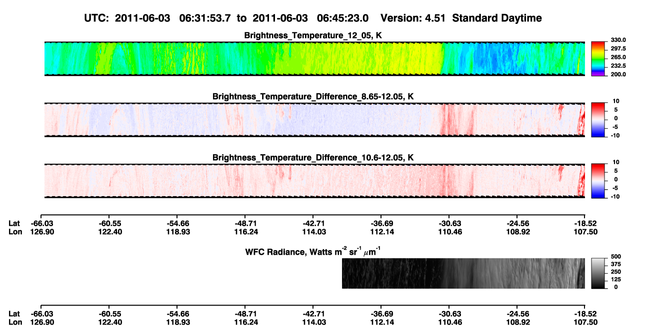Click the 265.0 colorbar tick label
Screen dimensions: 650x333
[618, 57]
